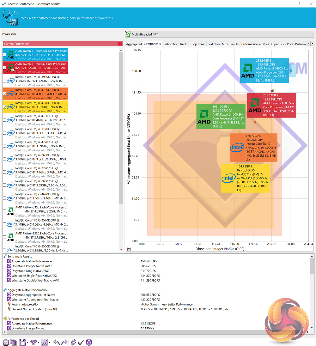The width and height of the screenshot is (316, 346).
Task: Click the Dhrystone Long Native AVX2 diamond icon
Action: 9,271
